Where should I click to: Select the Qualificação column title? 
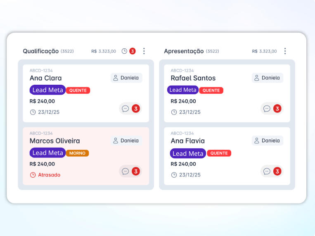(40, 51)
